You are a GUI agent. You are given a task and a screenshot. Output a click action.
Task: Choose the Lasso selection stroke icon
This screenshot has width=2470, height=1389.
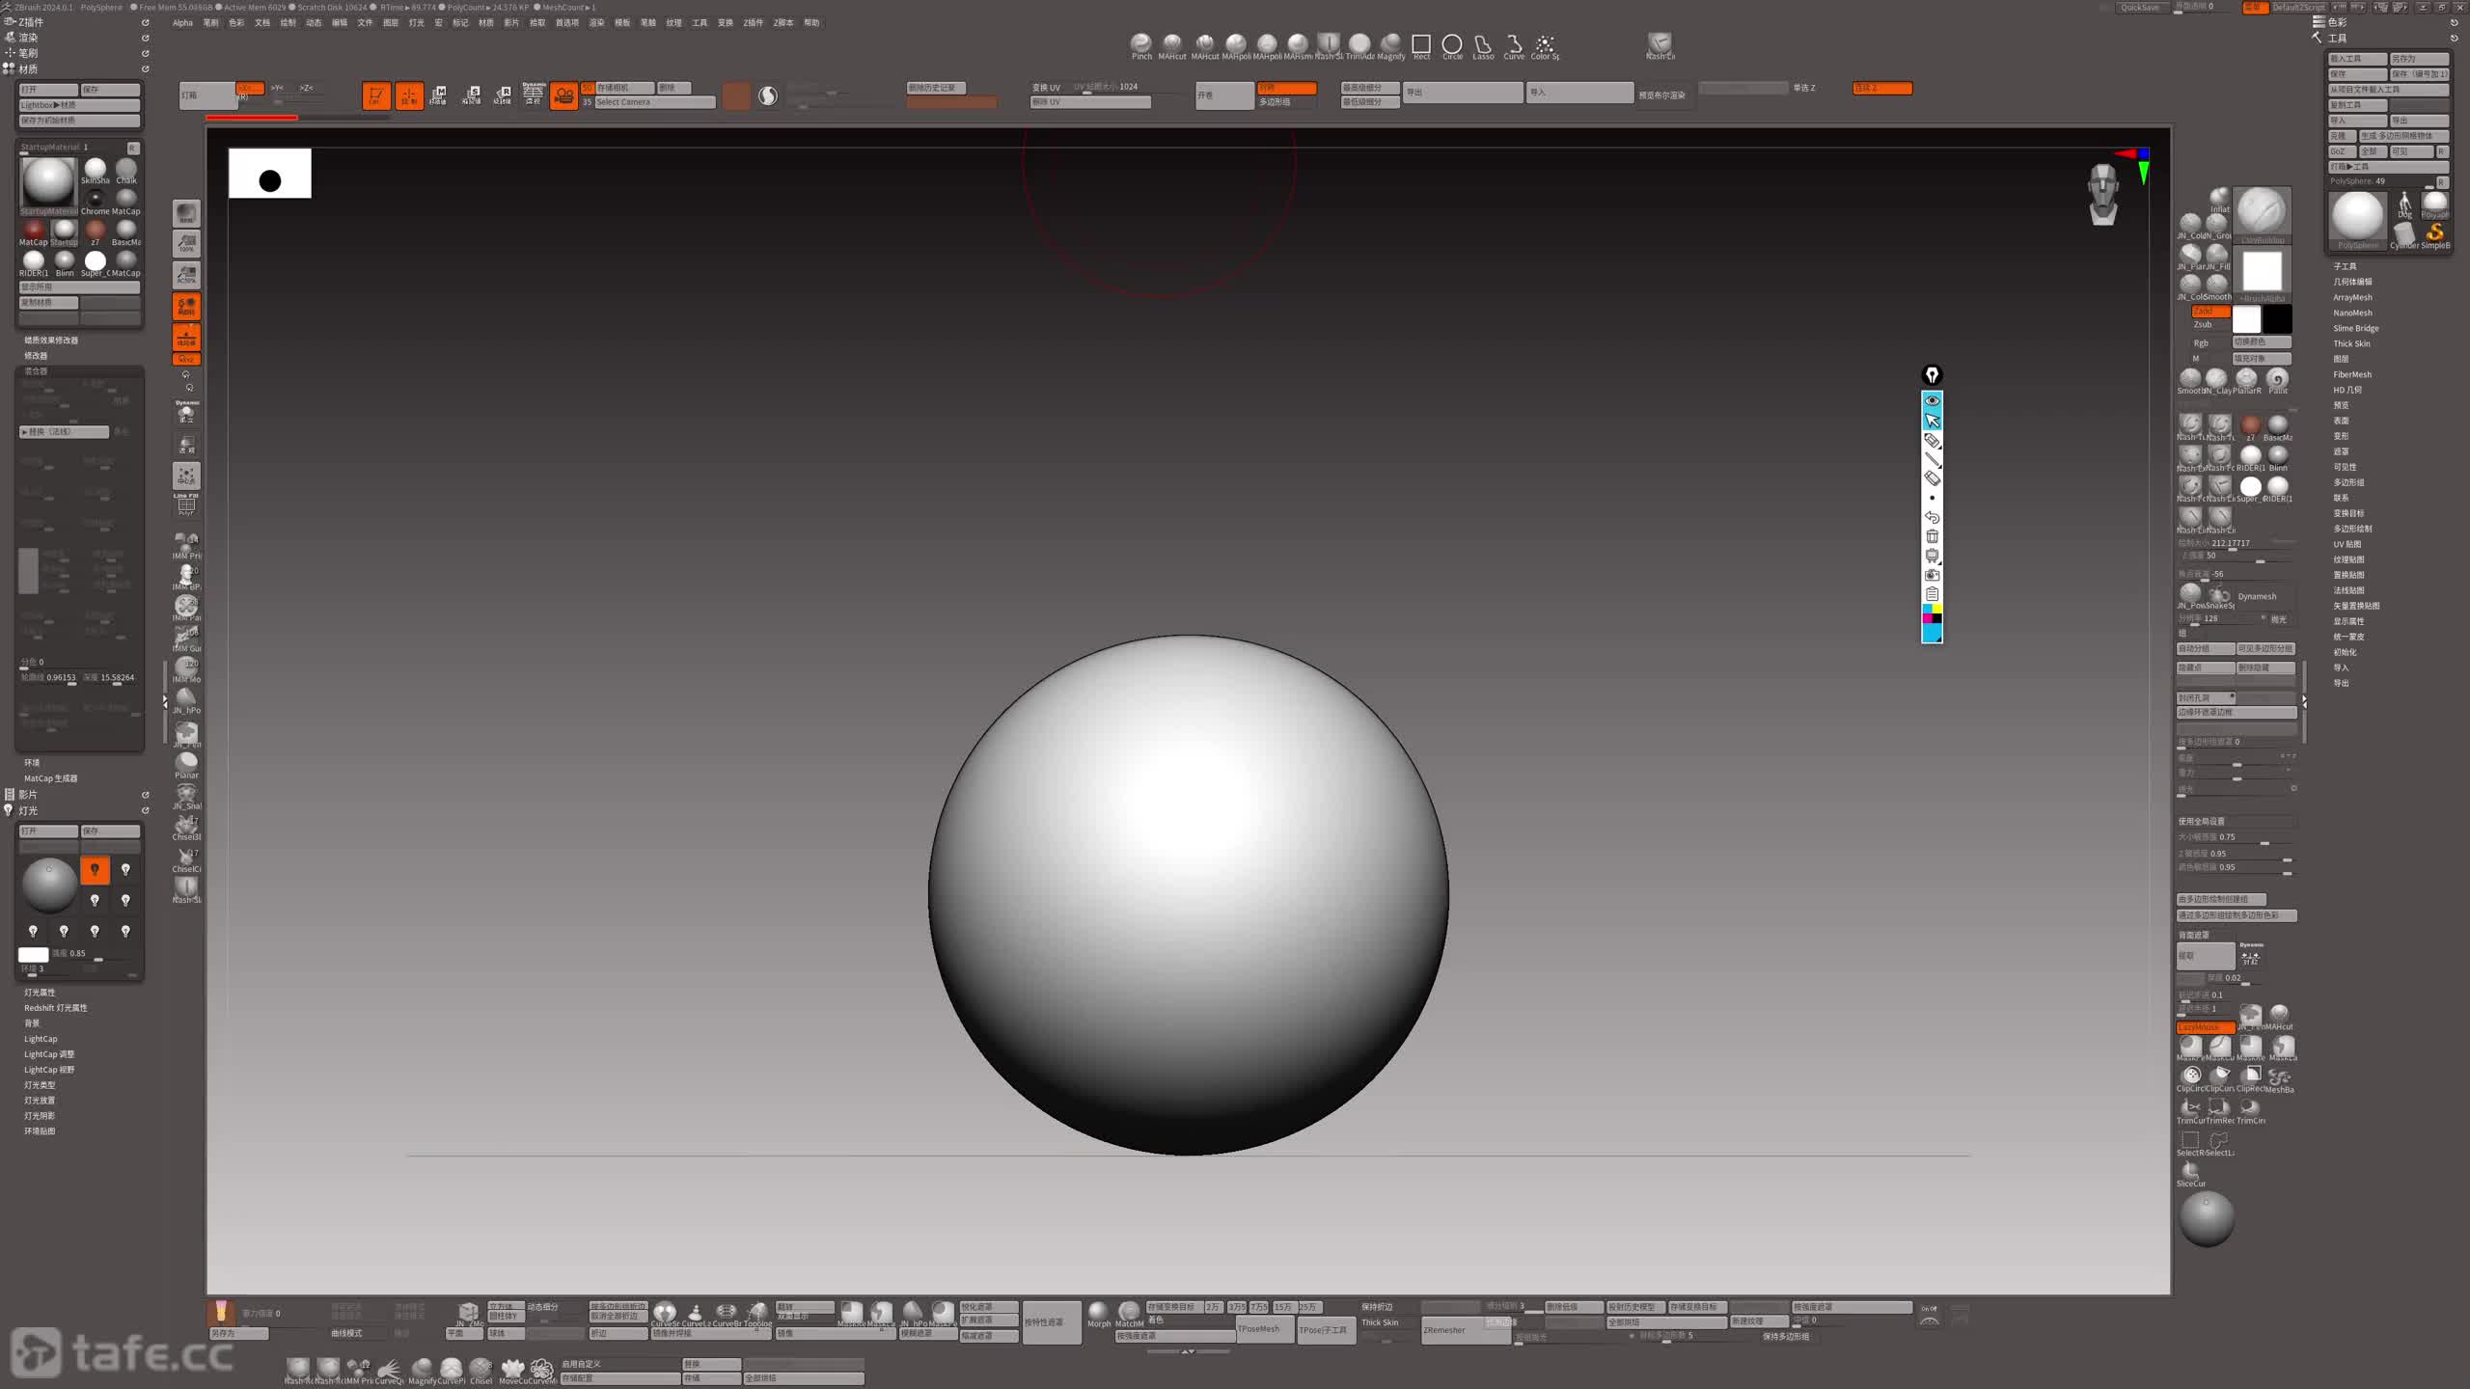1483,44
